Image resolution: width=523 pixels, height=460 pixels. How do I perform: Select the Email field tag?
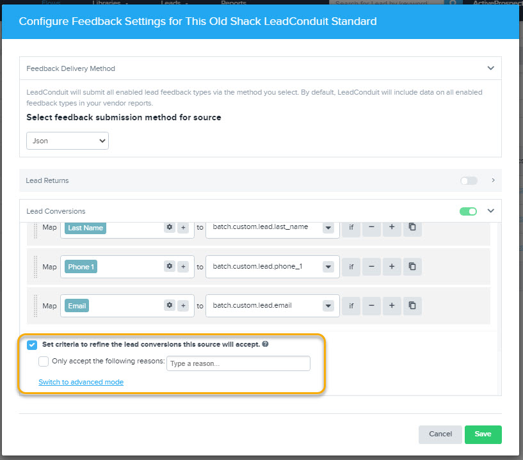pos(77,306)
